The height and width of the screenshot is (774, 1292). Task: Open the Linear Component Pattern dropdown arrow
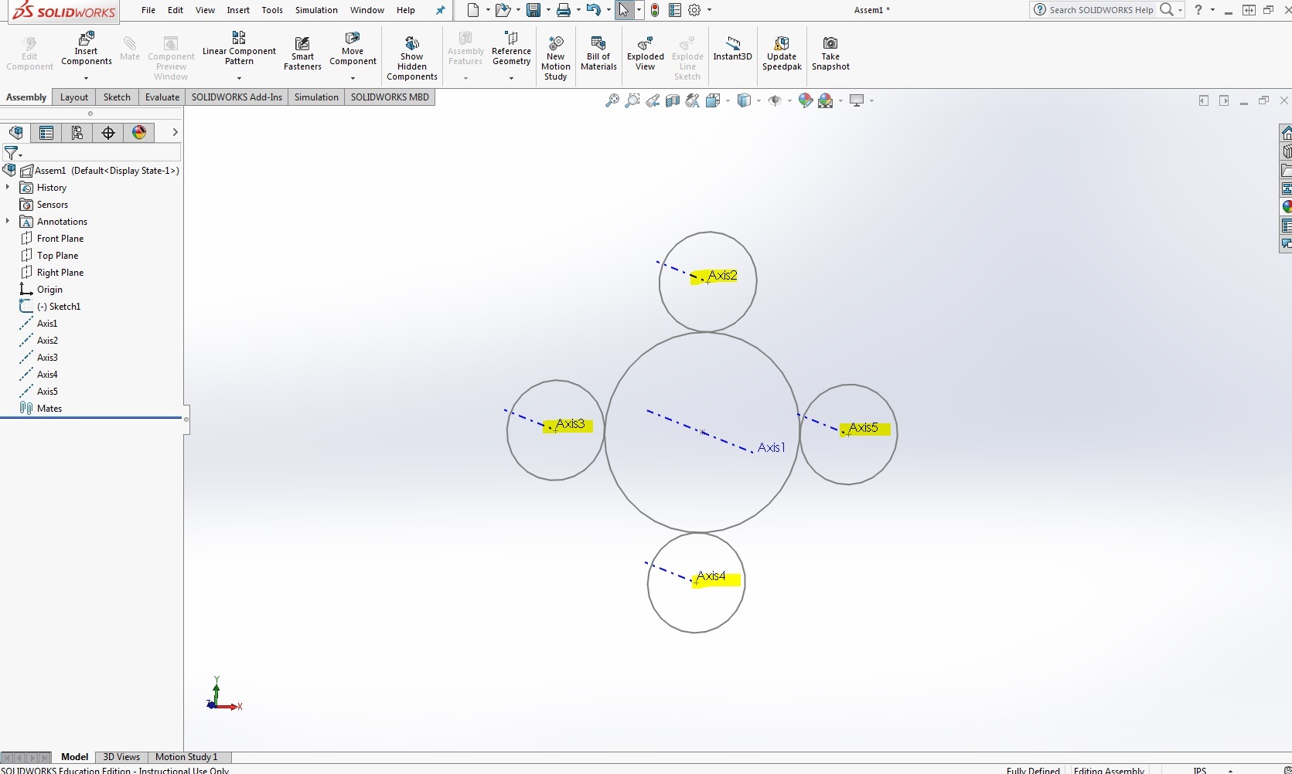pyautogui.click(x=239, y=78)
